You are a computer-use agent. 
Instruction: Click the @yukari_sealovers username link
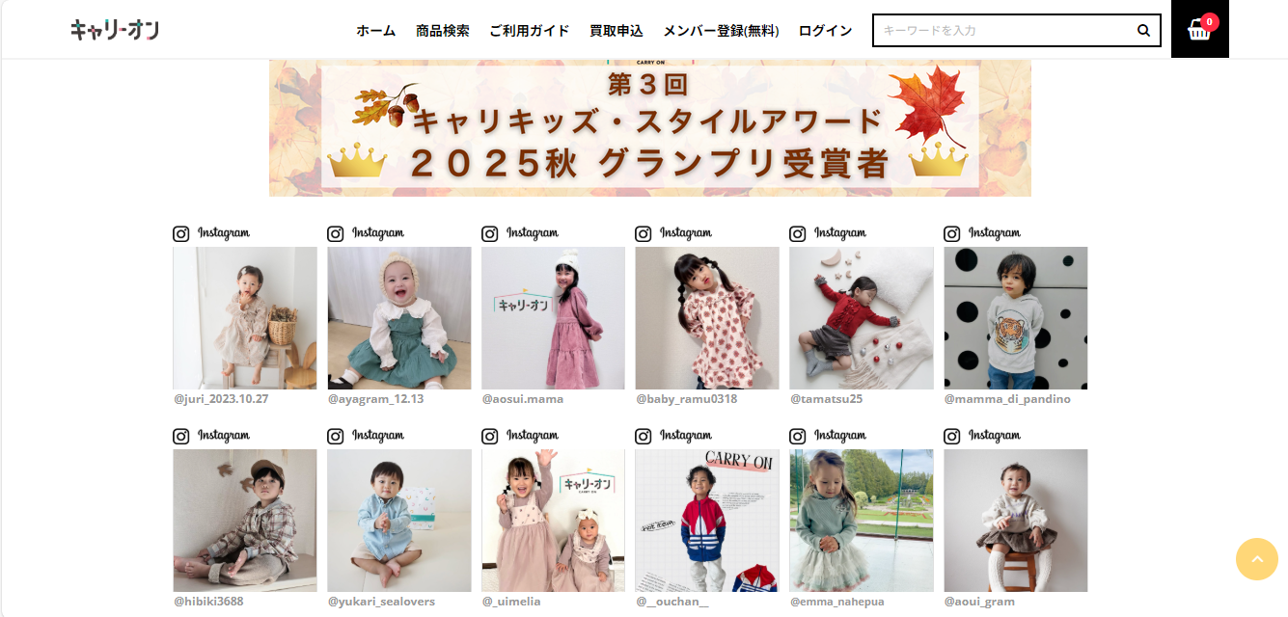pyautogui.click(x=381, y=602)
